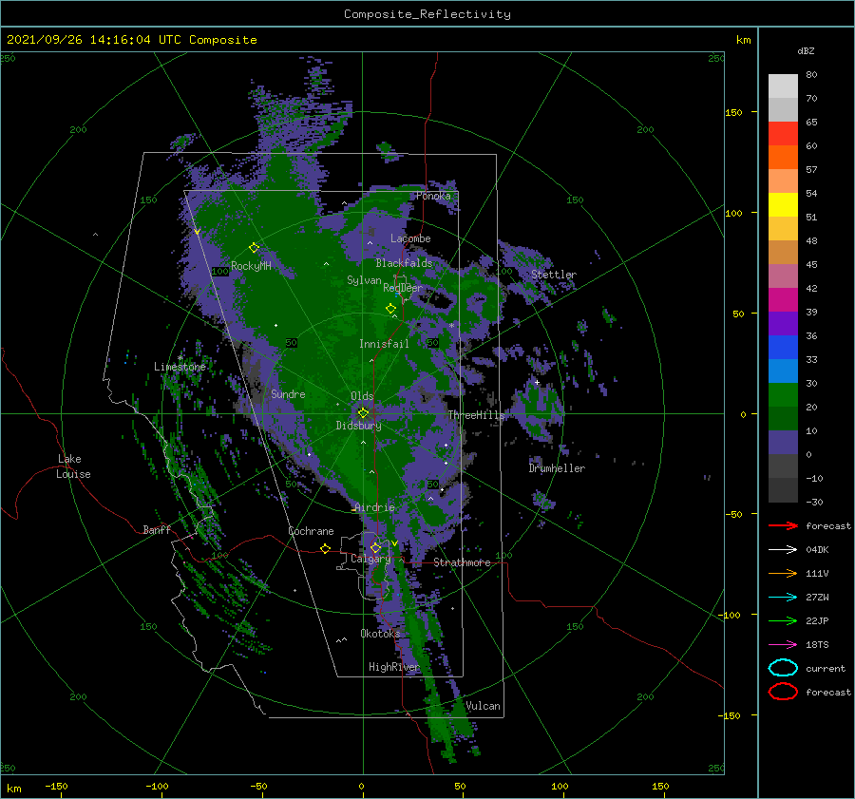The height and width of the screenshot is (799, 855).
Task: Click the Banff label
Action: coord(157,529)
